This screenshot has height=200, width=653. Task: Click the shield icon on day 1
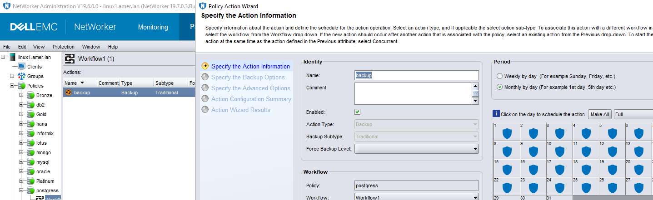pos(507,133)
